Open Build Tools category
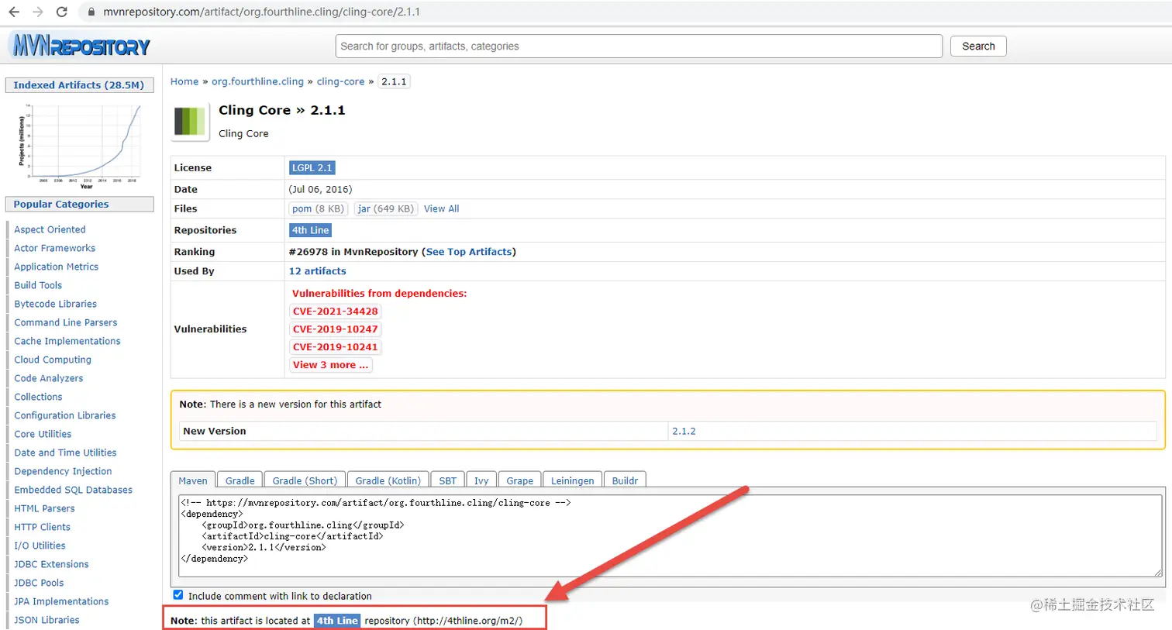 coord(38,285)
